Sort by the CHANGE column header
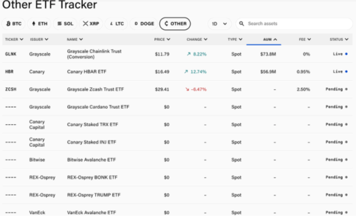 (197, 39)
